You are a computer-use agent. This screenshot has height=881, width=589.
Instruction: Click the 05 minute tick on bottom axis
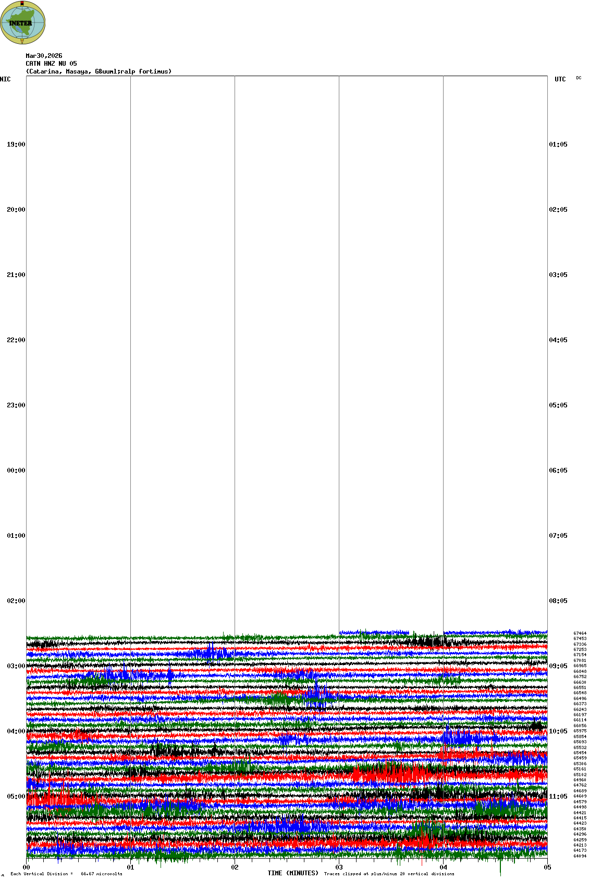(x=547, y=867)
